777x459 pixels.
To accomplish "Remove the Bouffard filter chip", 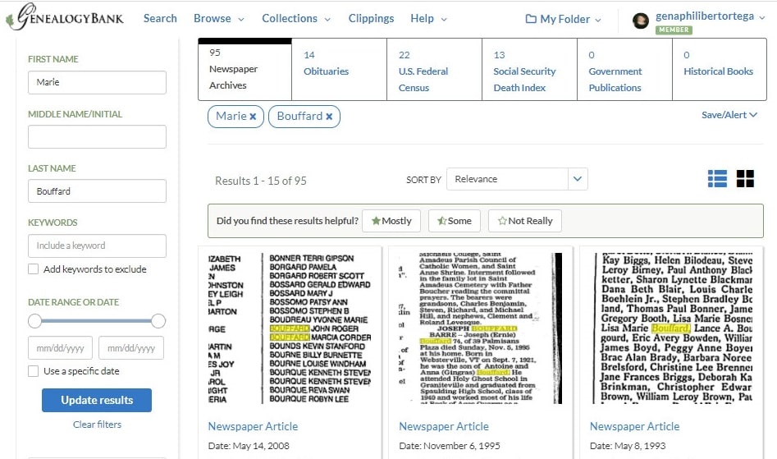I will (x=329, y=117).
